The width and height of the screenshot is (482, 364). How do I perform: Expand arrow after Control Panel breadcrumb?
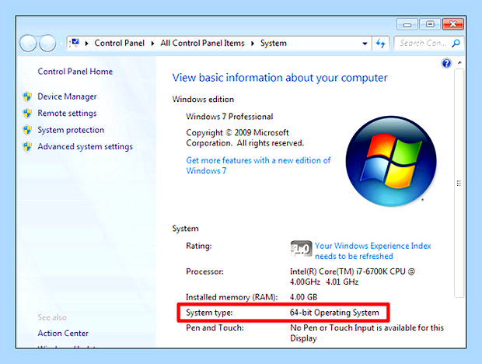(152, 44)
